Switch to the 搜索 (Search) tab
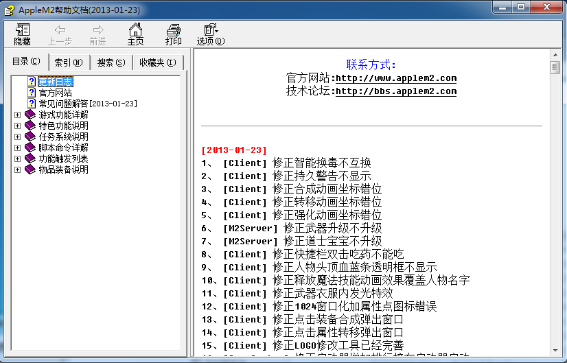The width and height of the screenshot is (567, 363). point(111,62)
